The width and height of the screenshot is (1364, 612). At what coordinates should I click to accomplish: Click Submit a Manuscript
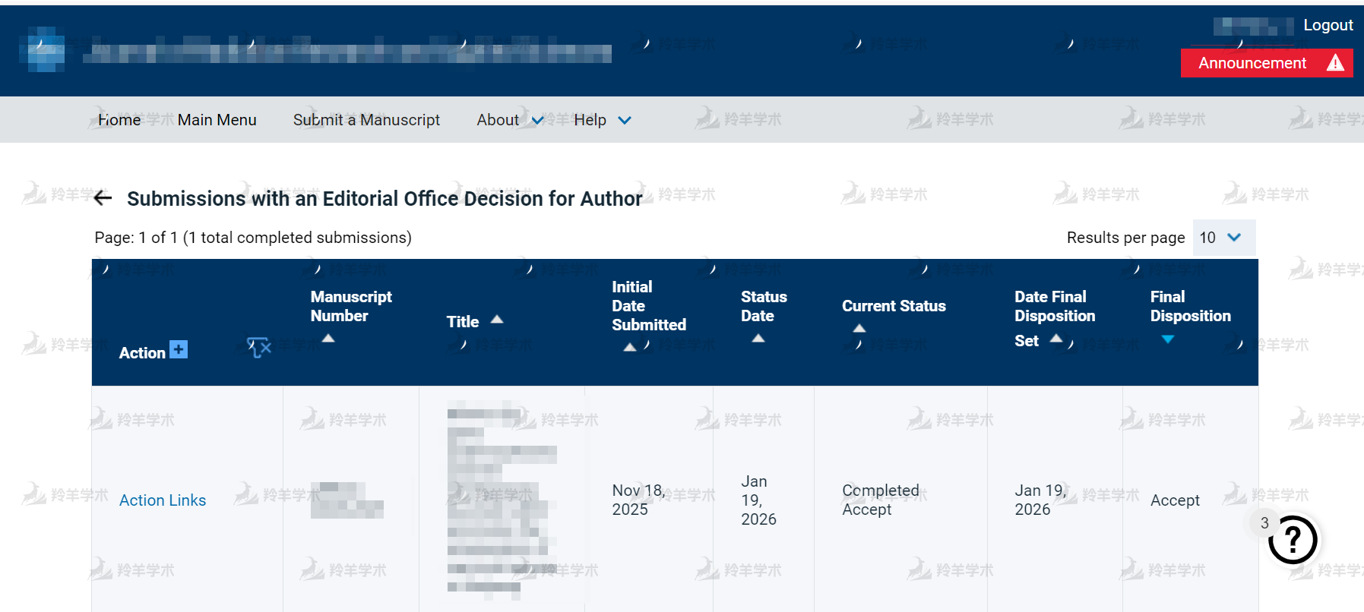pyautogui.click(x=366, y=120)
